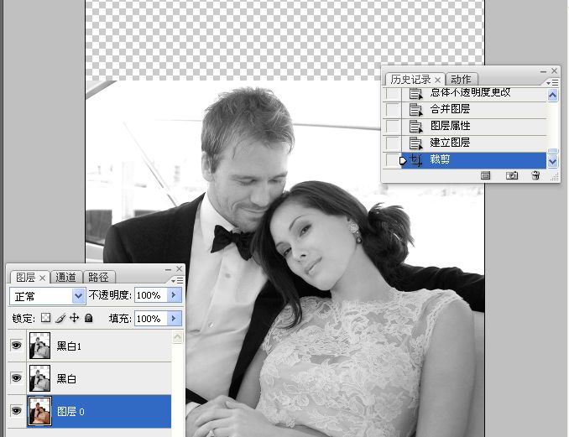Hide the 黑白1 layer
Image resolution: width=569 pixels, height=437 pixels.
pos(16,346)
